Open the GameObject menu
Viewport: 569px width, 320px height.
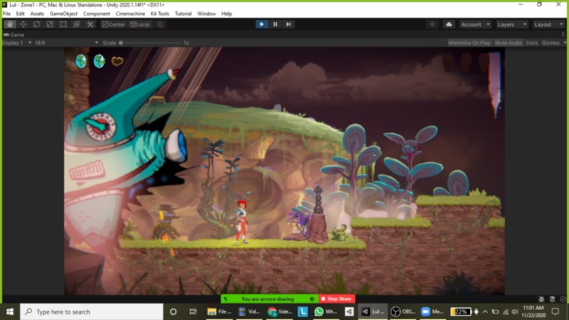click(64, 14)
